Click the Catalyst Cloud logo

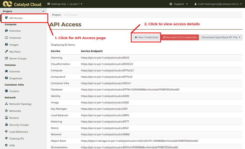22,4
